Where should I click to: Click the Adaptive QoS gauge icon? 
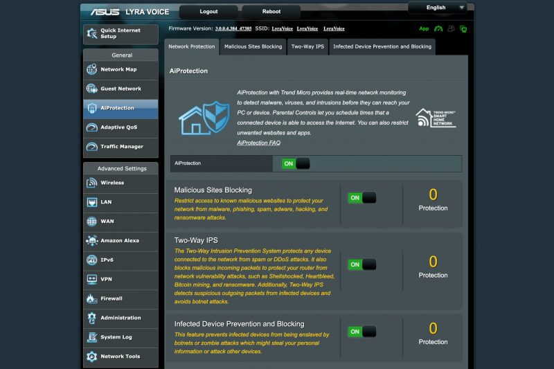tap(92, 127)
